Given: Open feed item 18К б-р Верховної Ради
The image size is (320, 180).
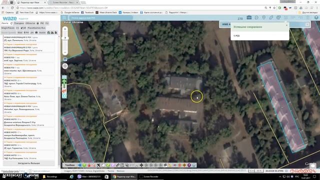Looking at the screenshot, I should [x=29, y=47].
